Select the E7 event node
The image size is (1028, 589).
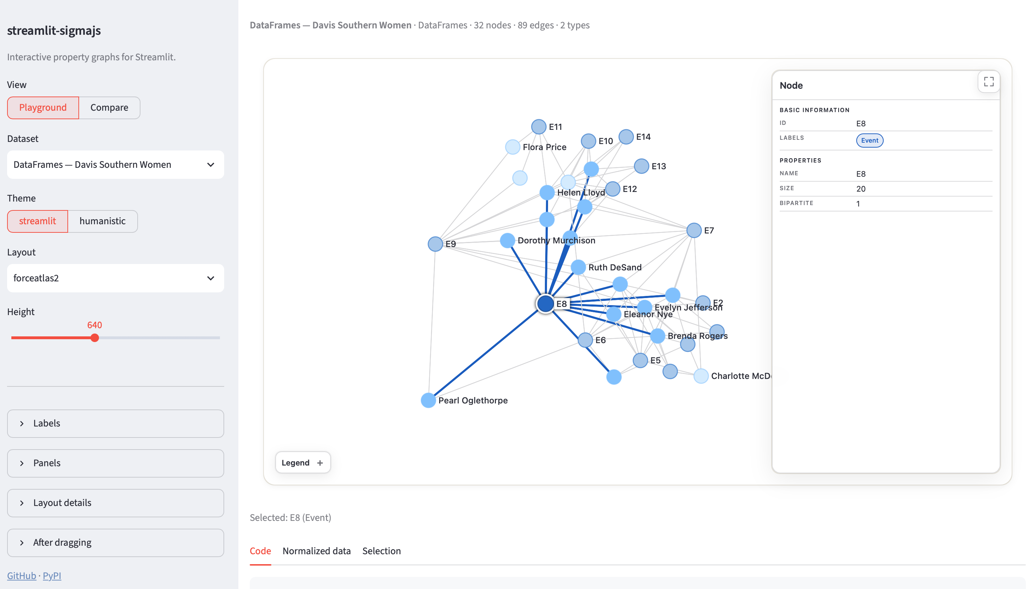694,231
